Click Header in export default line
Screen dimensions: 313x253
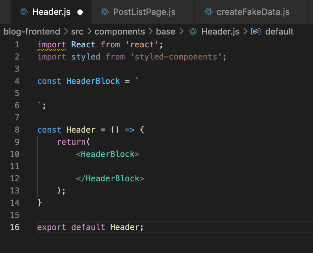[x=125, y=227]
